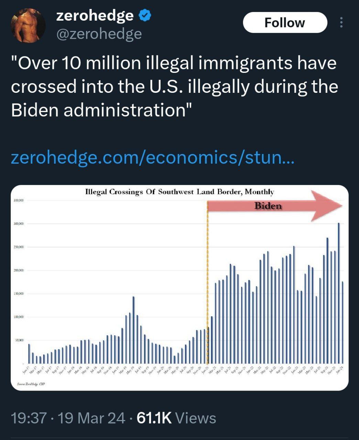
Task: Click the Follow button
Action: pyautogui.click(x=285, y=23)
